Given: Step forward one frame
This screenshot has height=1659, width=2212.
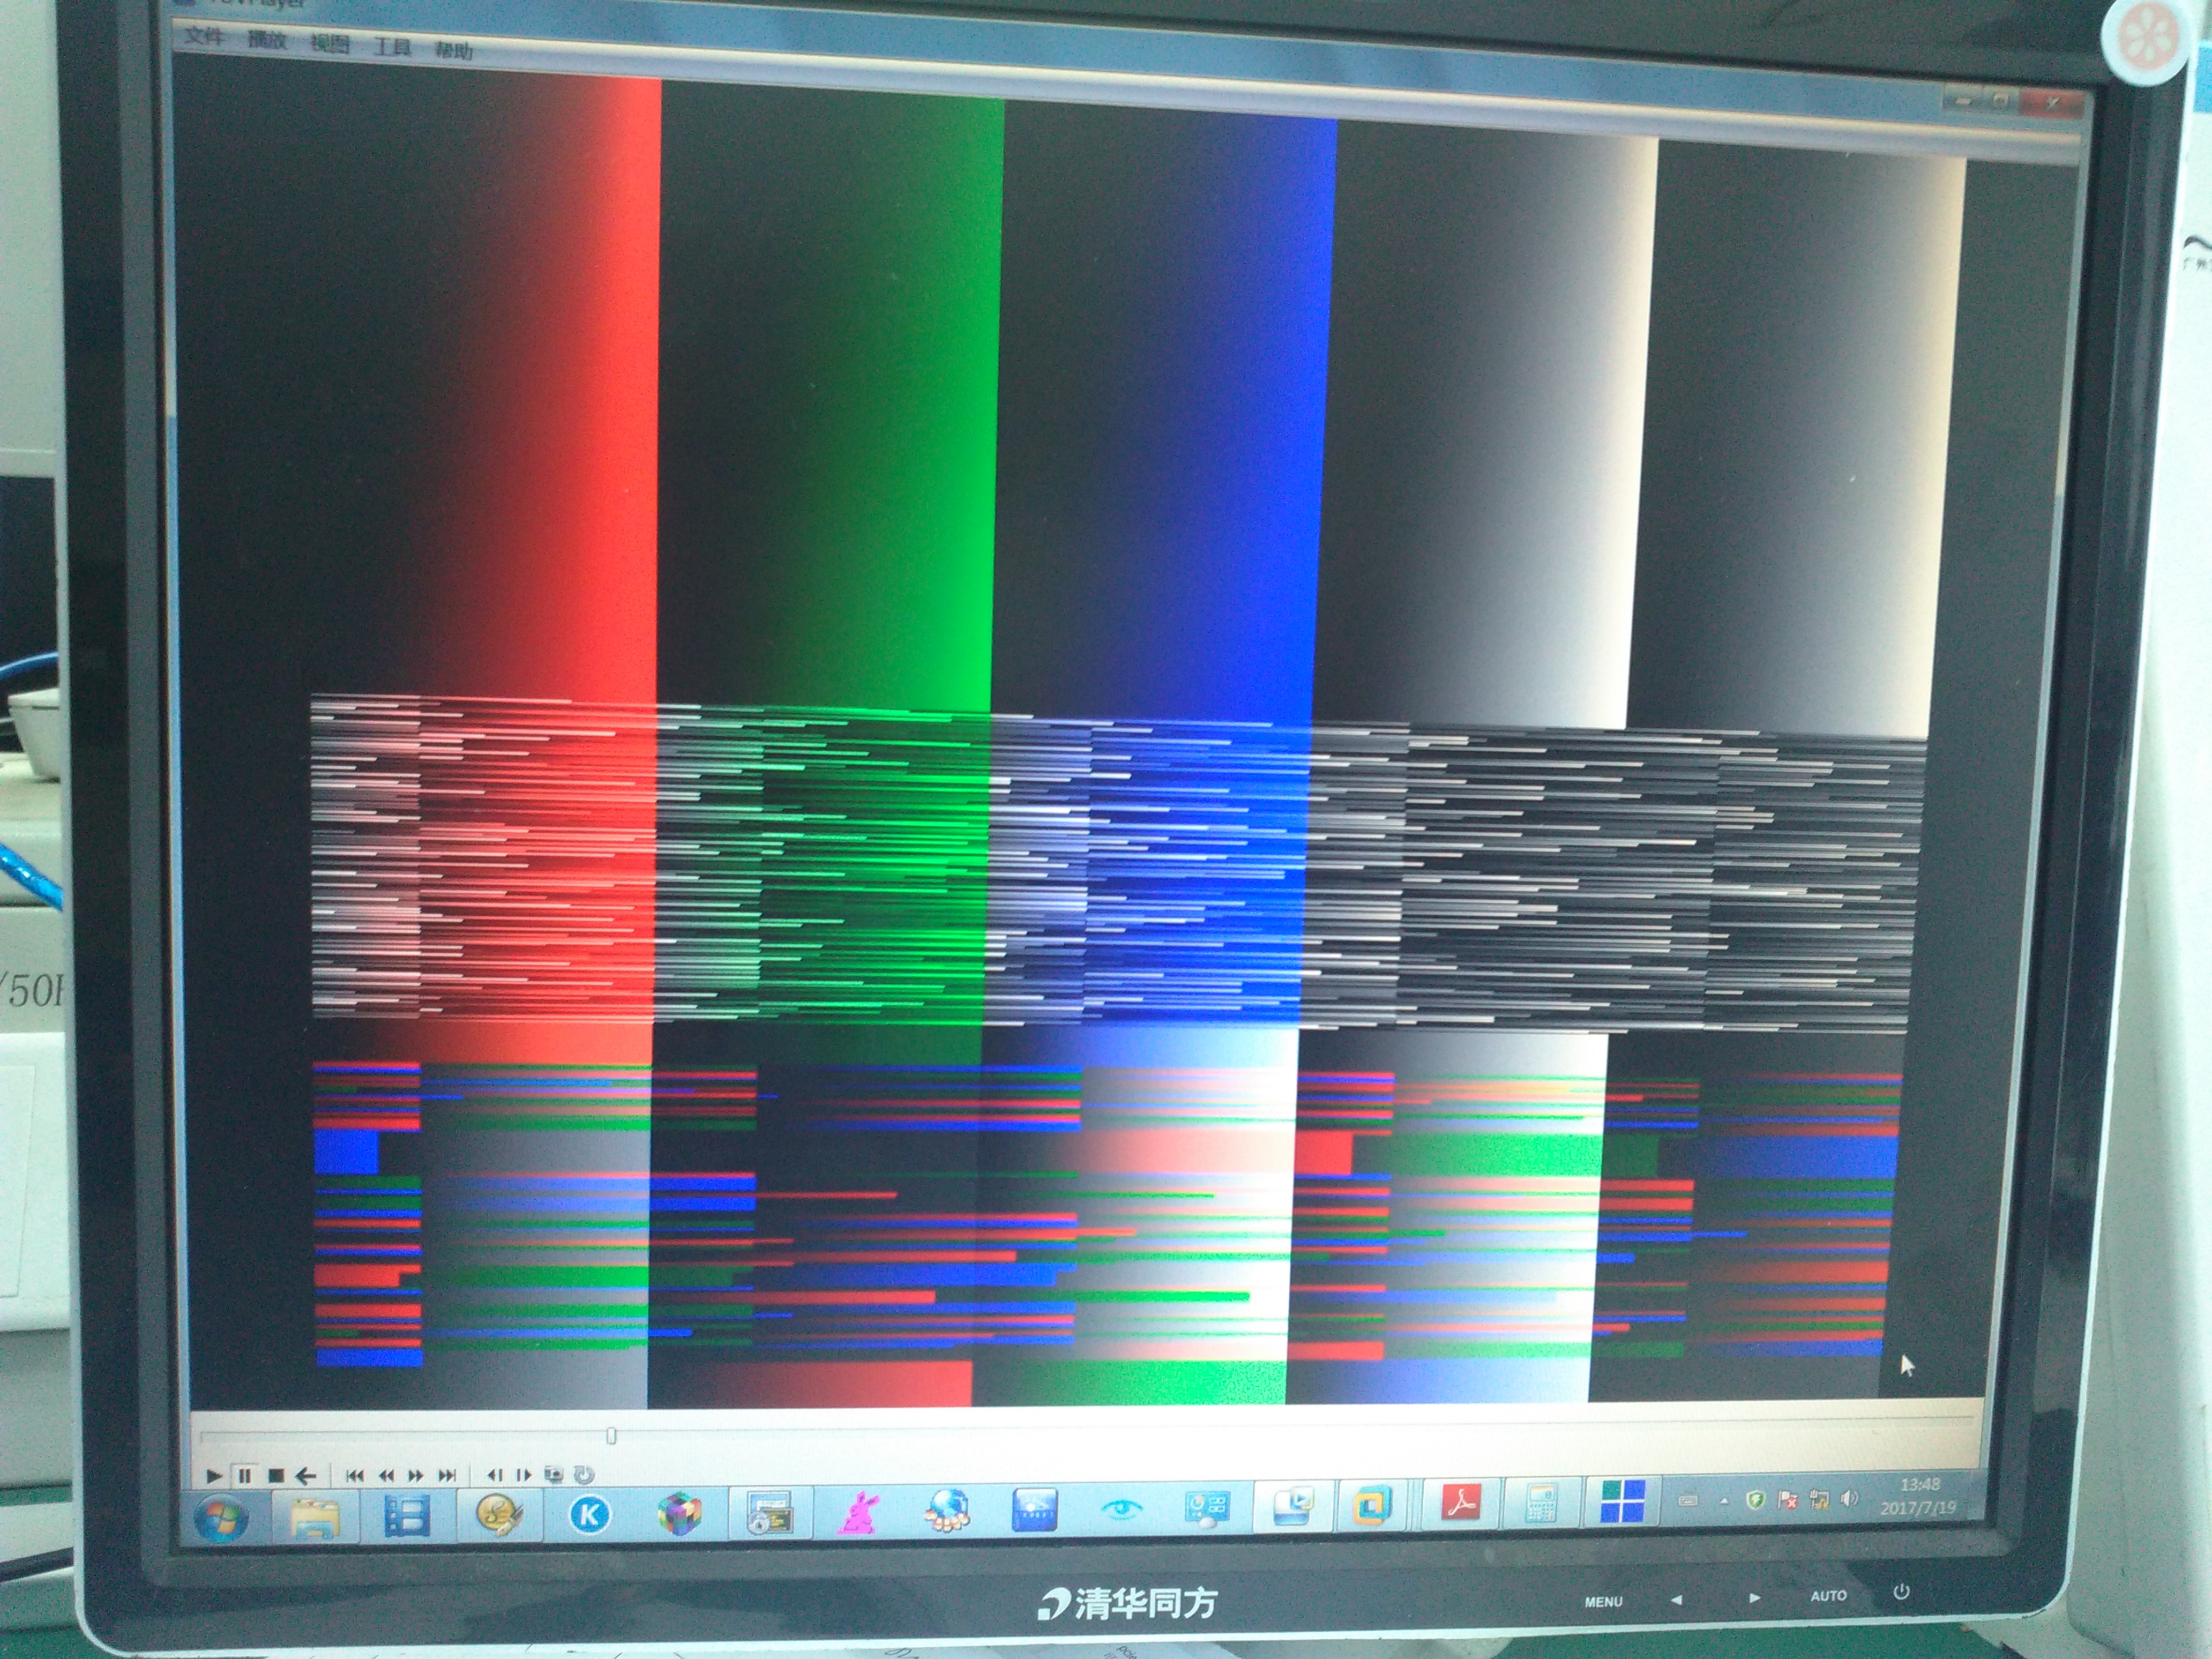Looking at the screenshot, I should (523, 1475).
